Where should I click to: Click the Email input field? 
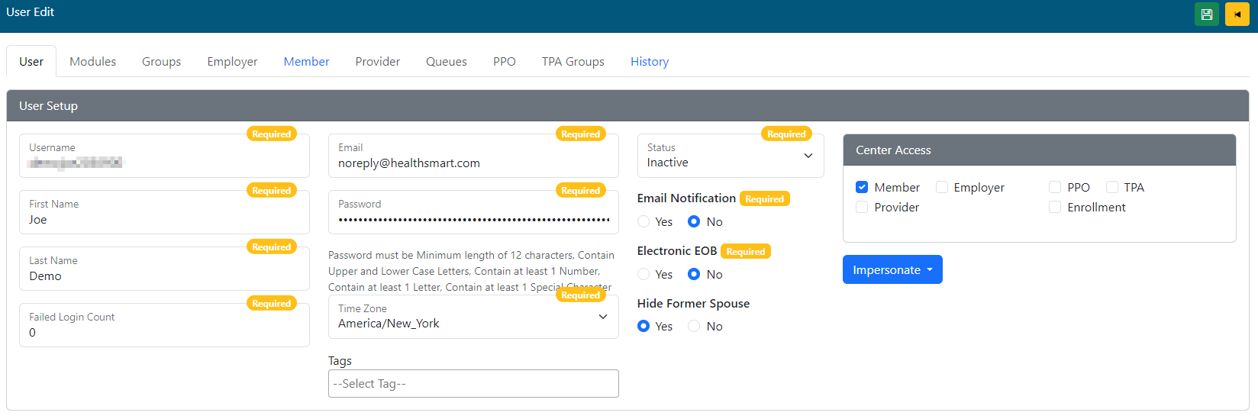(x=473, y=163)
